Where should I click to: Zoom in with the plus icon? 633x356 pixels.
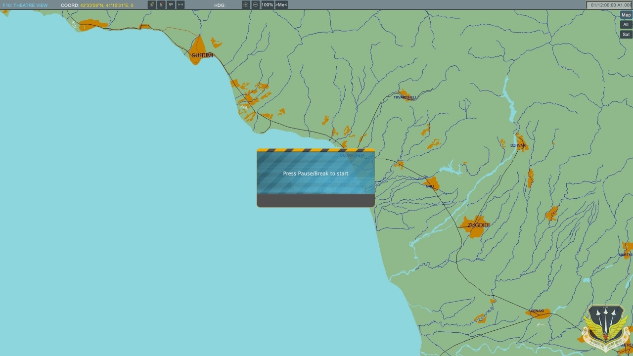(x=246, y=4)
